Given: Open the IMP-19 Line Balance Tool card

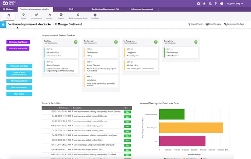Looking at the screenshot, I should click(x=61, y=52).
